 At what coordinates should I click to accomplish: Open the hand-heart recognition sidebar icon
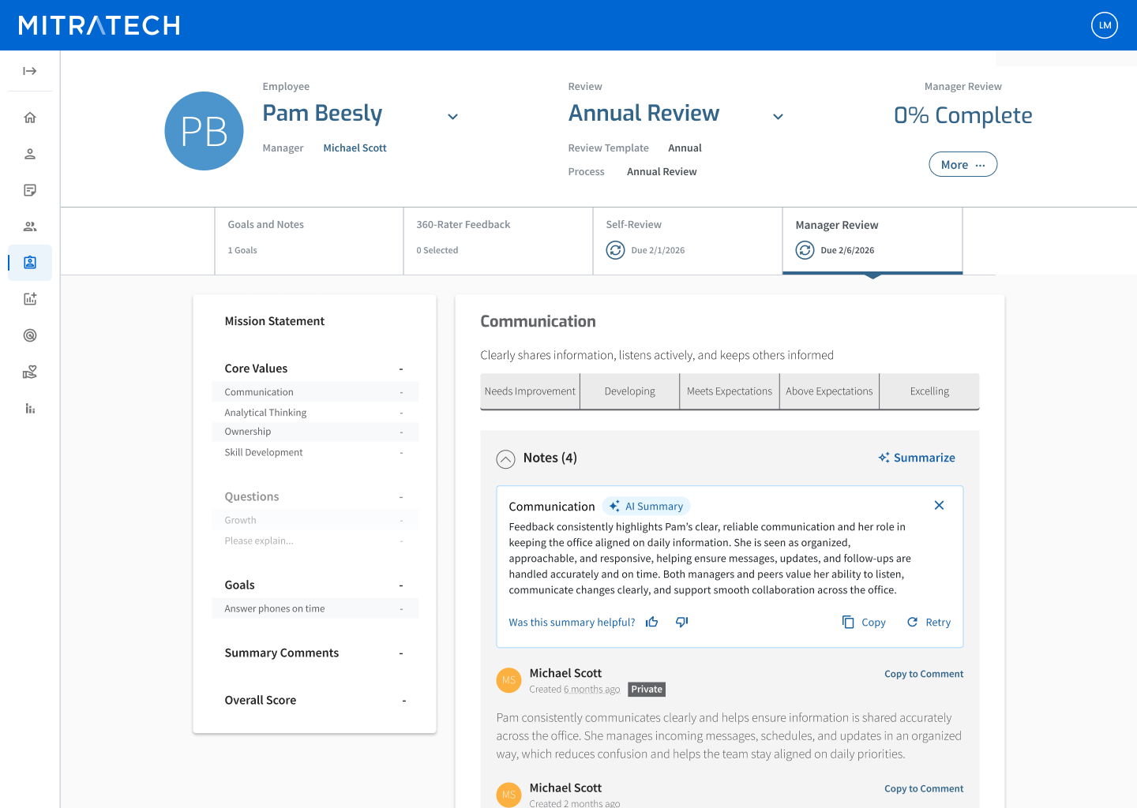pyautogui.click(x=30, y=372)
